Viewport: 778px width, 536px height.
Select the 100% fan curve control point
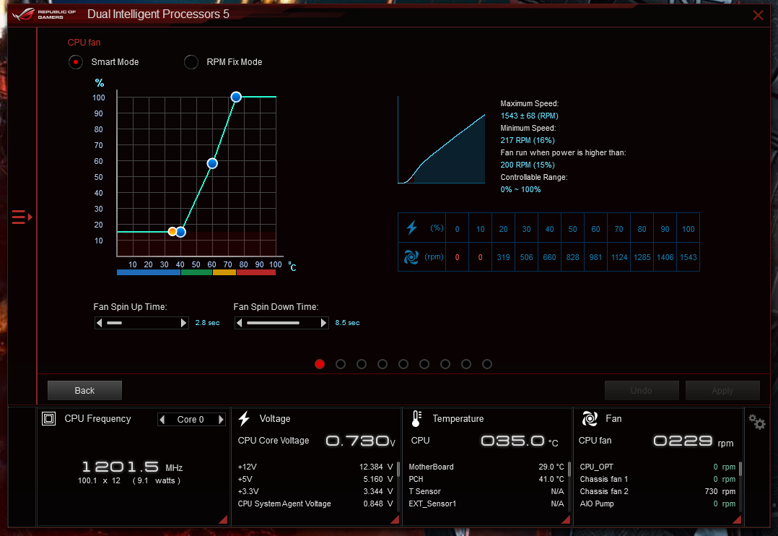236,97
